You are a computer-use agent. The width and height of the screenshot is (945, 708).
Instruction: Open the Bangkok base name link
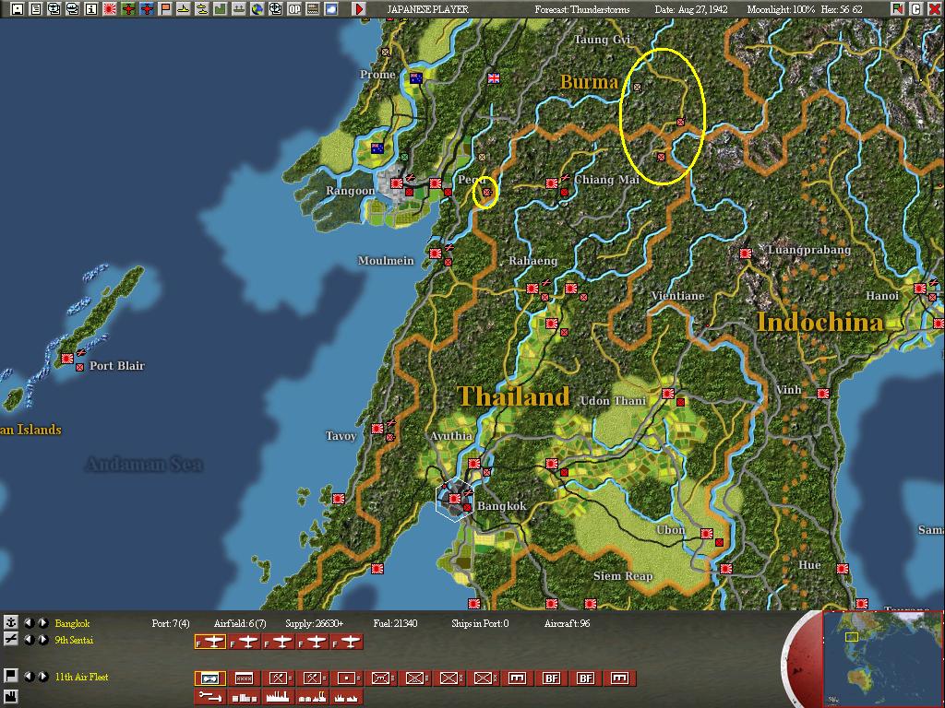(x=72, y=623)
